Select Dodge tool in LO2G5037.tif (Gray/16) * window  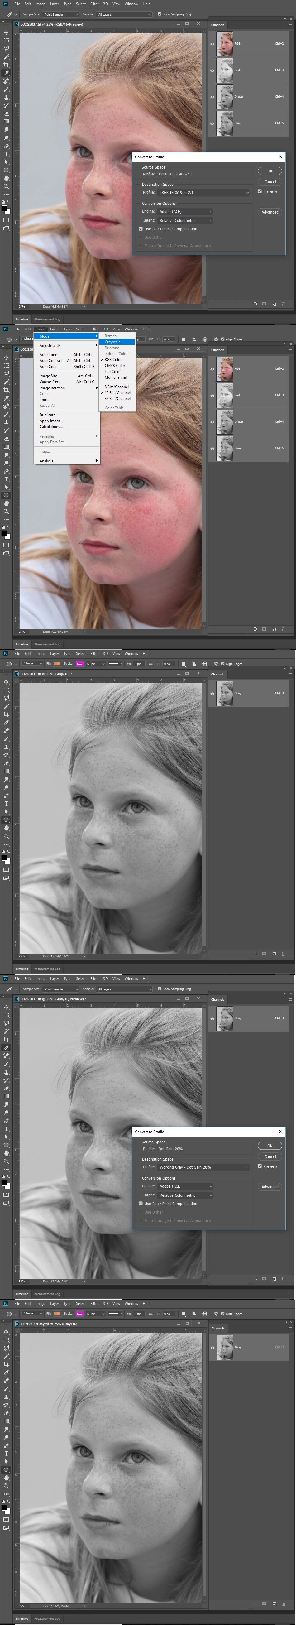click(6, 788)
